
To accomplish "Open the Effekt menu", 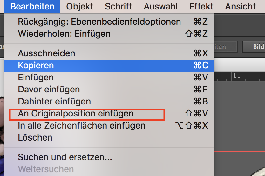I will (201, 7).
